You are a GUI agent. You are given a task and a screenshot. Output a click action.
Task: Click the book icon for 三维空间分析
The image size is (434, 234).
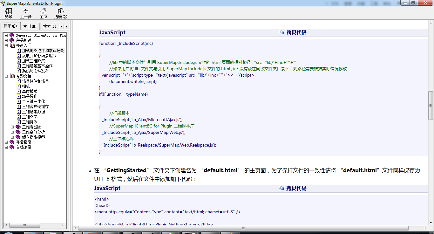tap(18, 132)
